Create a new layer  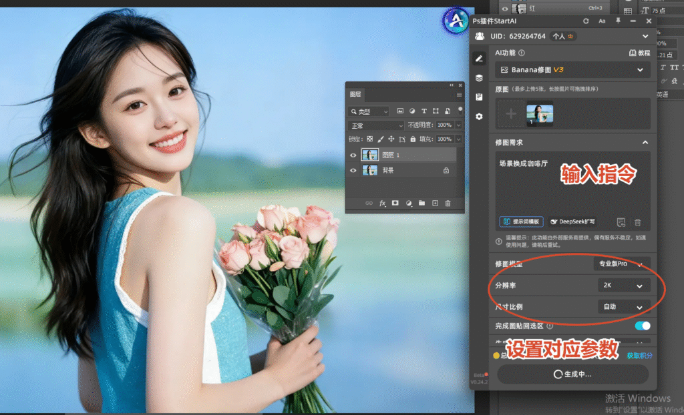tap(435, 203)
